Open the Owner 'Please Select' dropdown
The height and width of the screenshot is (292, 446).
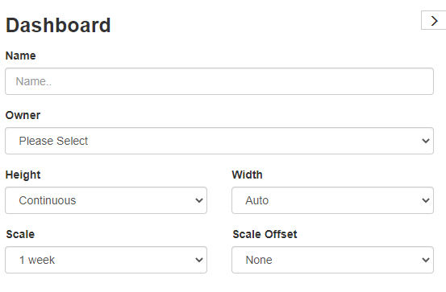point(219,141)
